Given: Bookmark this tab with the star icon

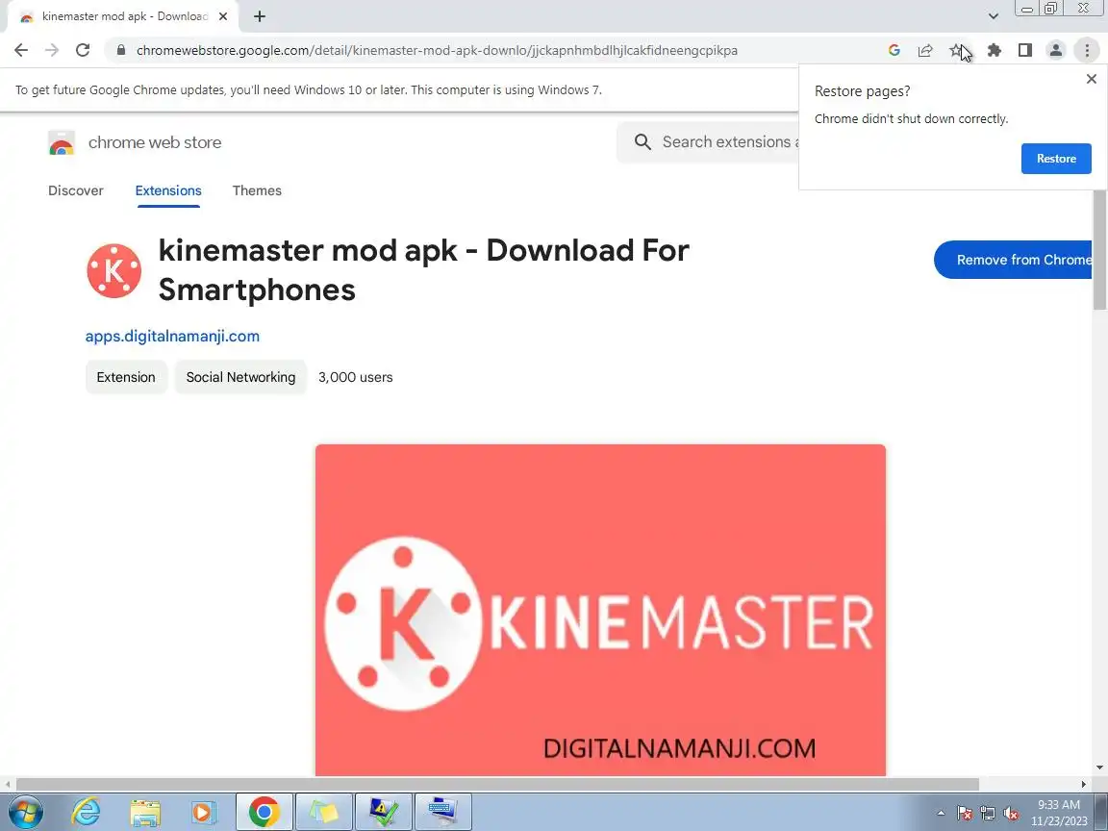Looking at the screenshot, I should click(956, 50).
